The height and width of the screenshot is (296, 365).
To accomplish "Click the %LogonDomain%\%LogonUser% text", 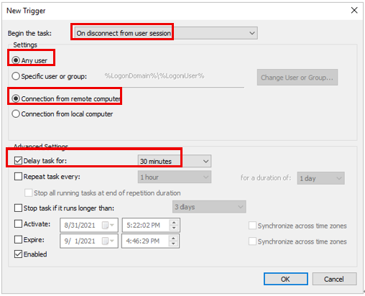I will tap(154, 76).
